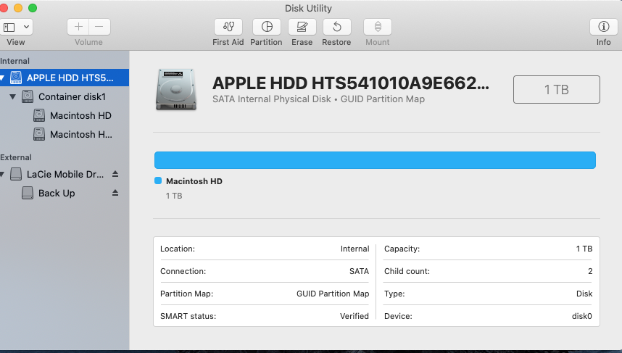This screenshot has height=353, width=622.
Task: Collapse Container disk1 disclosure triangle
Action: click(13, 97)
